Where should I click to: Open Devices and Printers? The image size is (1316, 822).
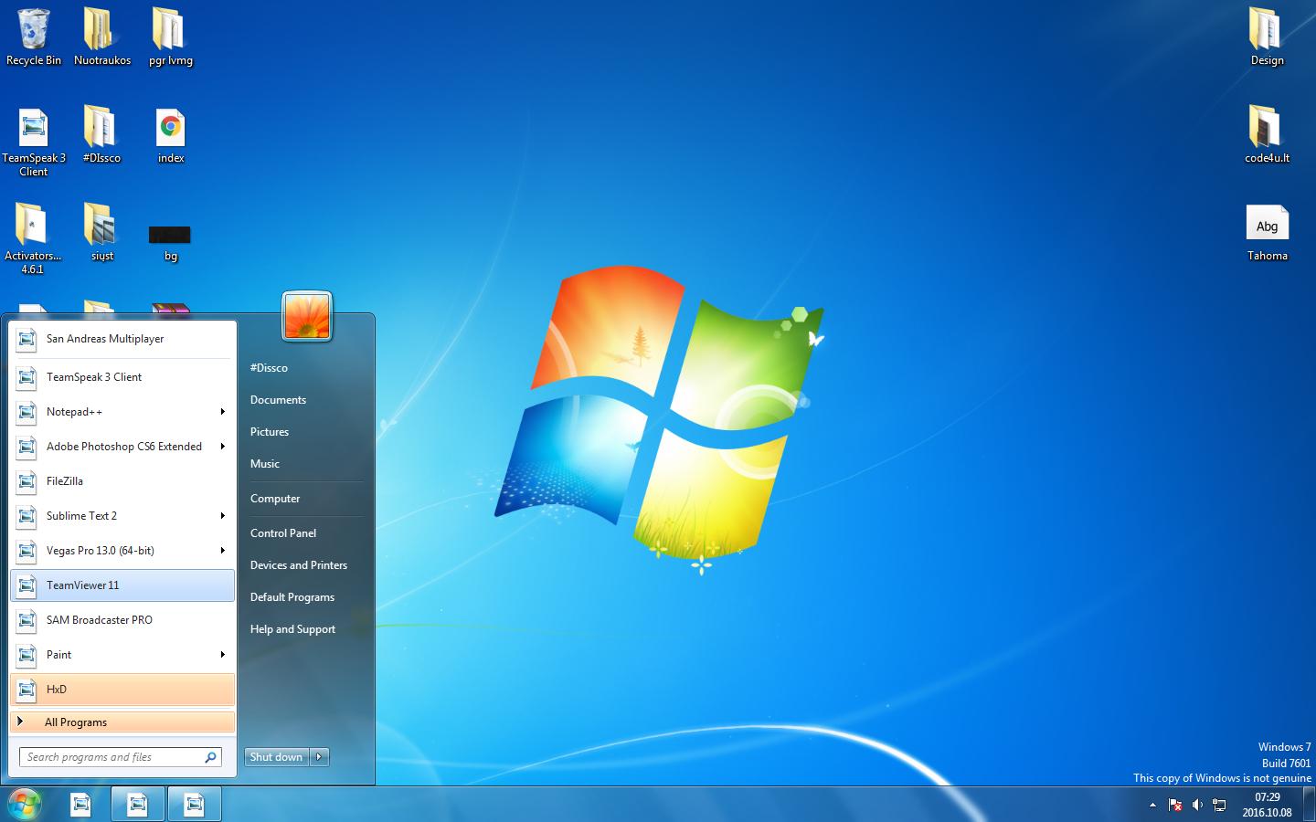point(299,565)
